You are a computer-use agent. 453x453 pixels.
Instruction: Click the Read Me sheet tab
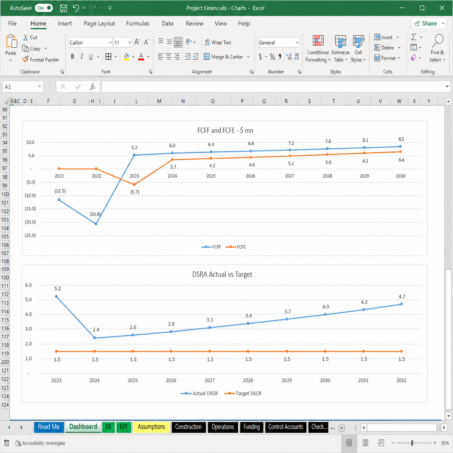pyautogui.click(x=49, y=427)
